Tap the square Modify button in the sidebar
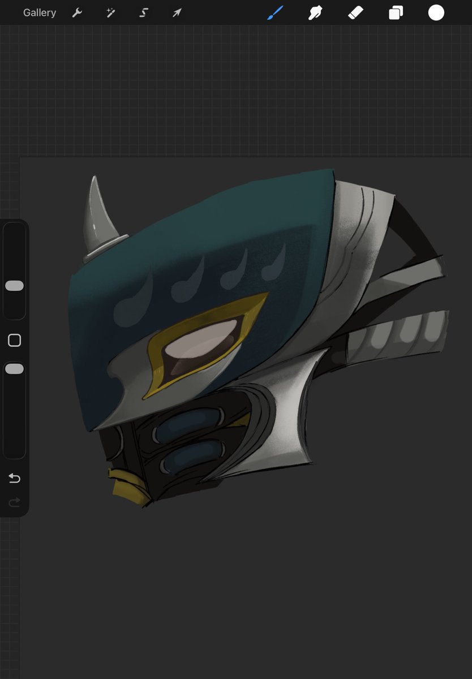The height and width of the screenshot is (679, 472). [x=14, y=340]
